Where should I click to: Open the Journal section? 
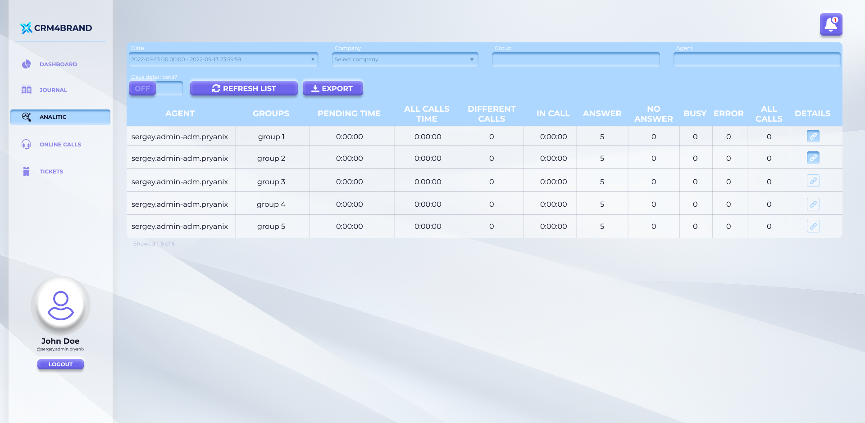pyautogui.click(x=53, y=90)
